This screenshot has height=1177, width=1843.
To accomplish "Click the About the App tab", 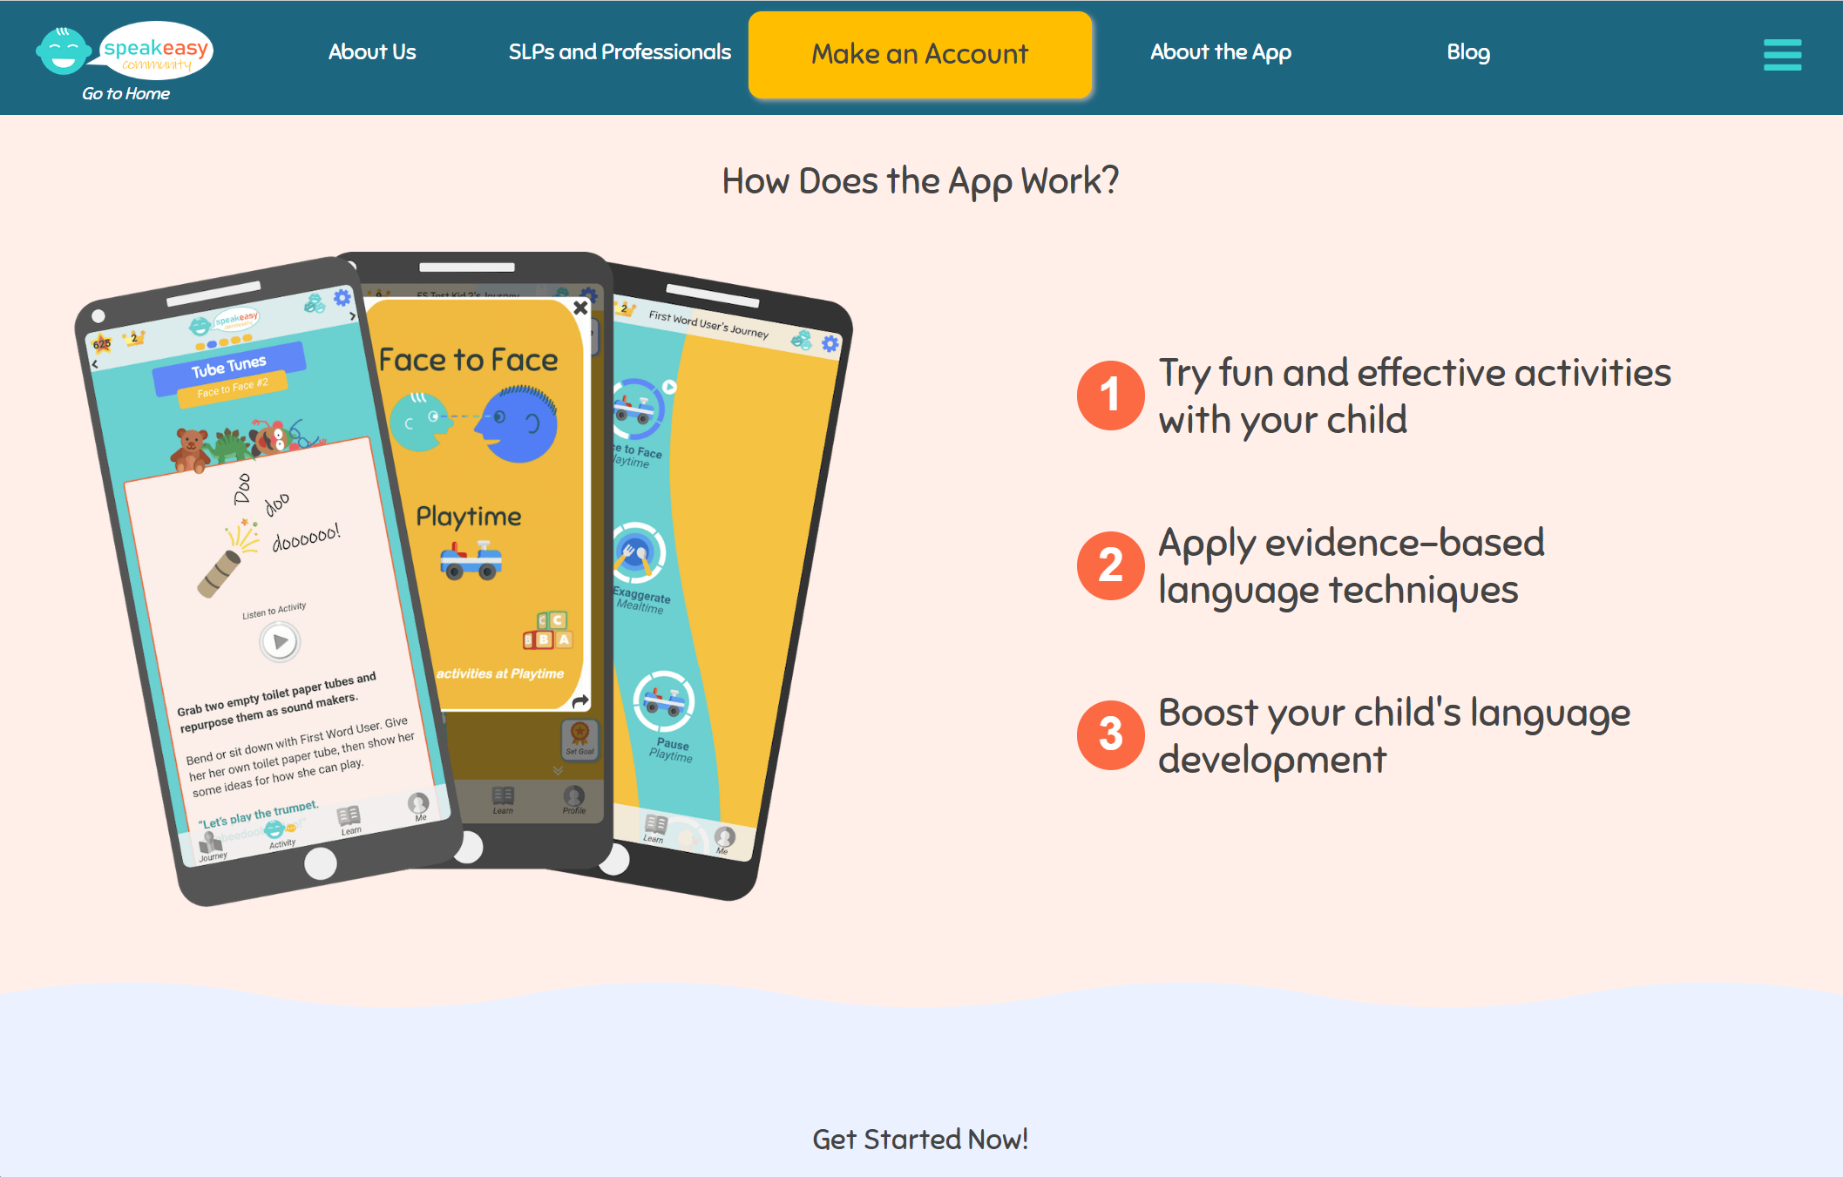I will coord(1220,52).
